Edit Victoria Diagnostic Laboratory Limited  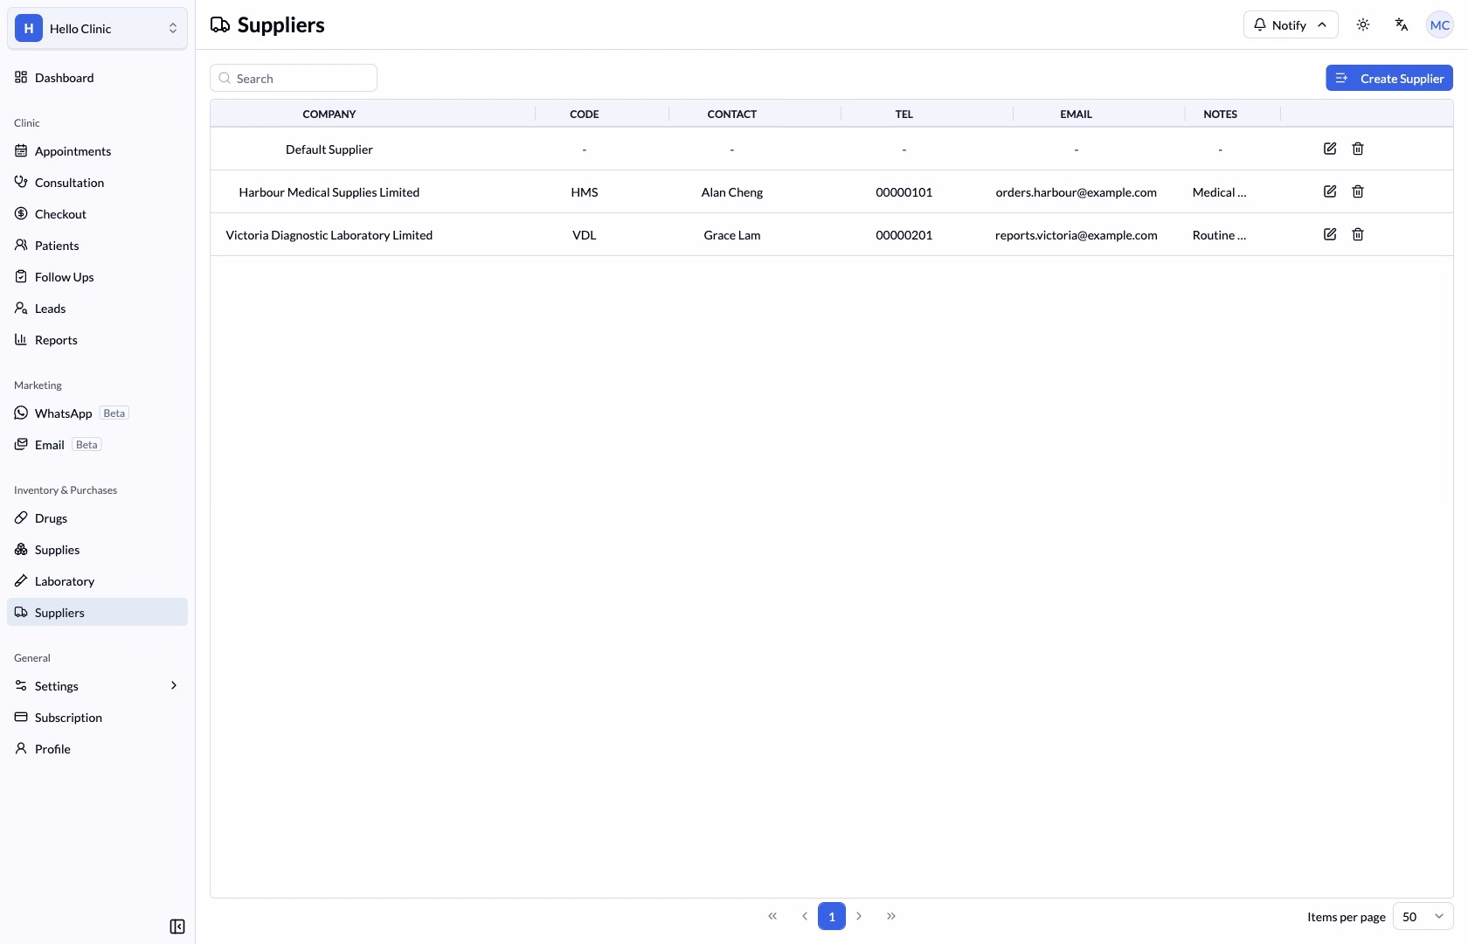click(x=1330, y=234)
